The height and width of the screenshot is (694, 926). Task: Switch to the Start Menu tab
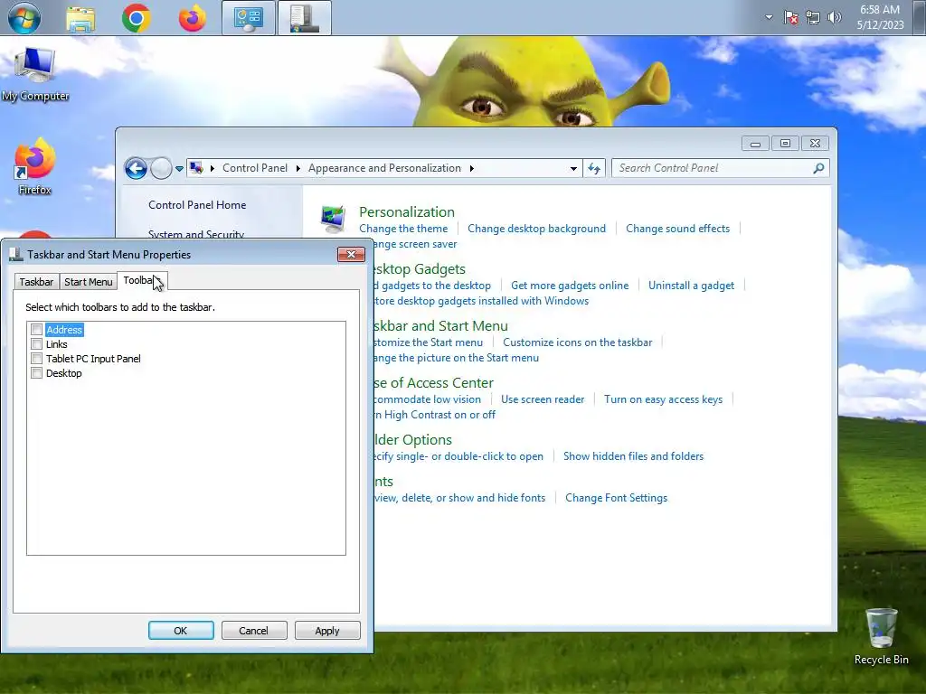[x=88, y=282]
